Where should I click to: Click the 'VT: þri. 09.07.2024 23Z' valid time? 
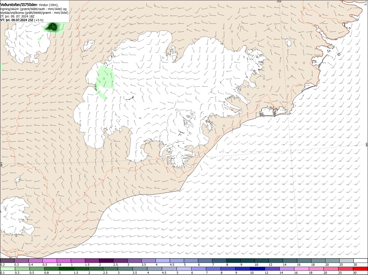[17, 20]
